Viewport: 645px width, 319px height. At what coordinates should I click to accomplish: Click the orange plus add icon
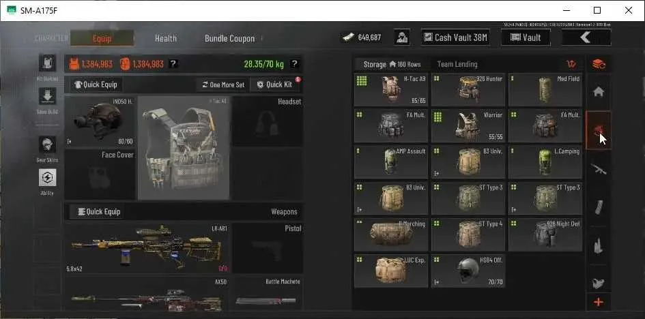599,303
